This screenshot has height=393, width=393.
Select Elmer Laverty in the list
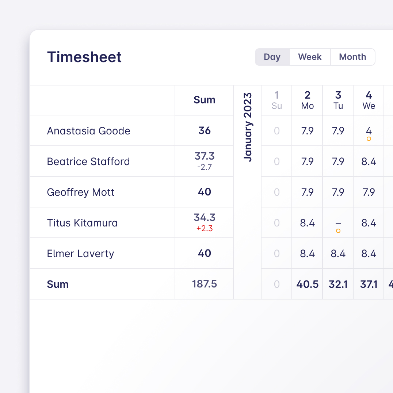point(80,253)
